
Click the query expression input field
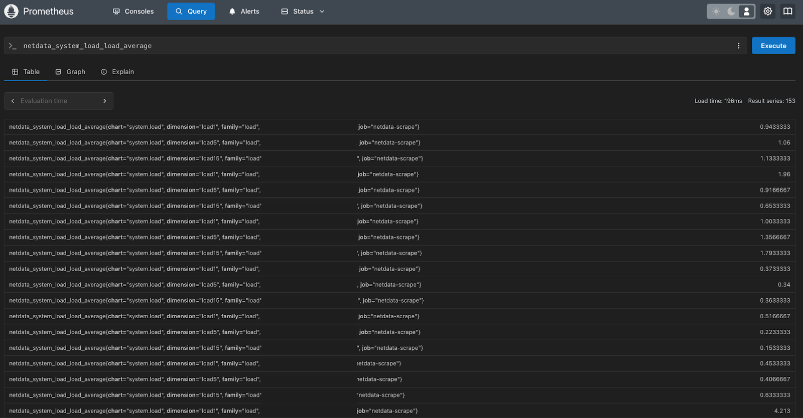coord(376,46)
